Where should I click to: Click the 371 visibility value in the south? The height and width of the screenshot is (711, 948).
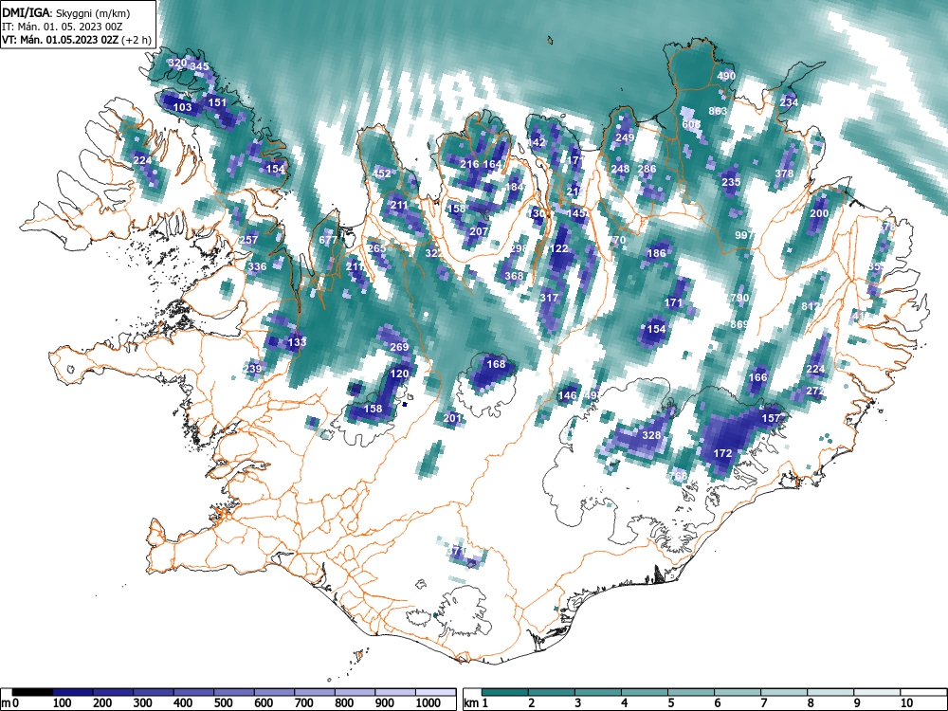click(458, 552)
